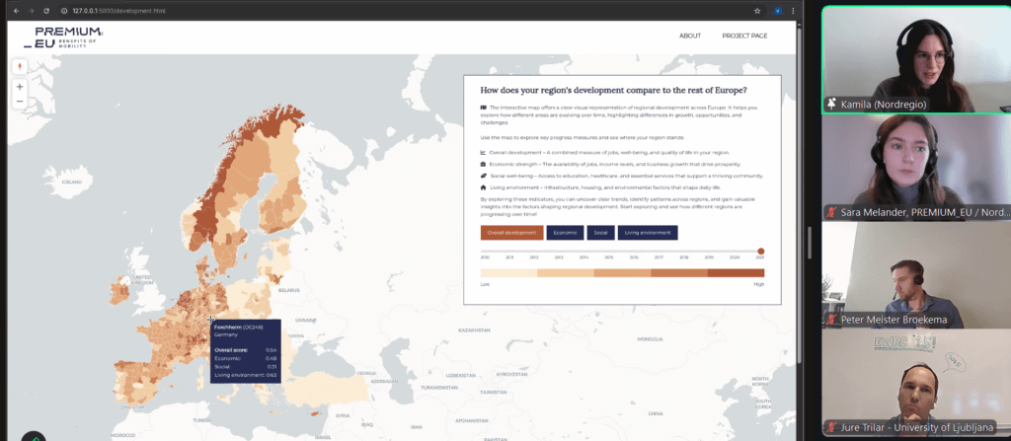Select the Overall development indicator
1011x441 pixels.
point(511,233)
